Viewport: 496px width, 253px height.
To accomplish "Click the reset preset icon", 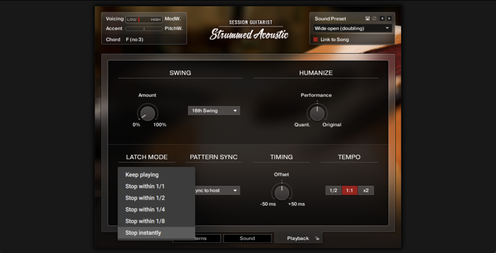I will pos(375,18).
